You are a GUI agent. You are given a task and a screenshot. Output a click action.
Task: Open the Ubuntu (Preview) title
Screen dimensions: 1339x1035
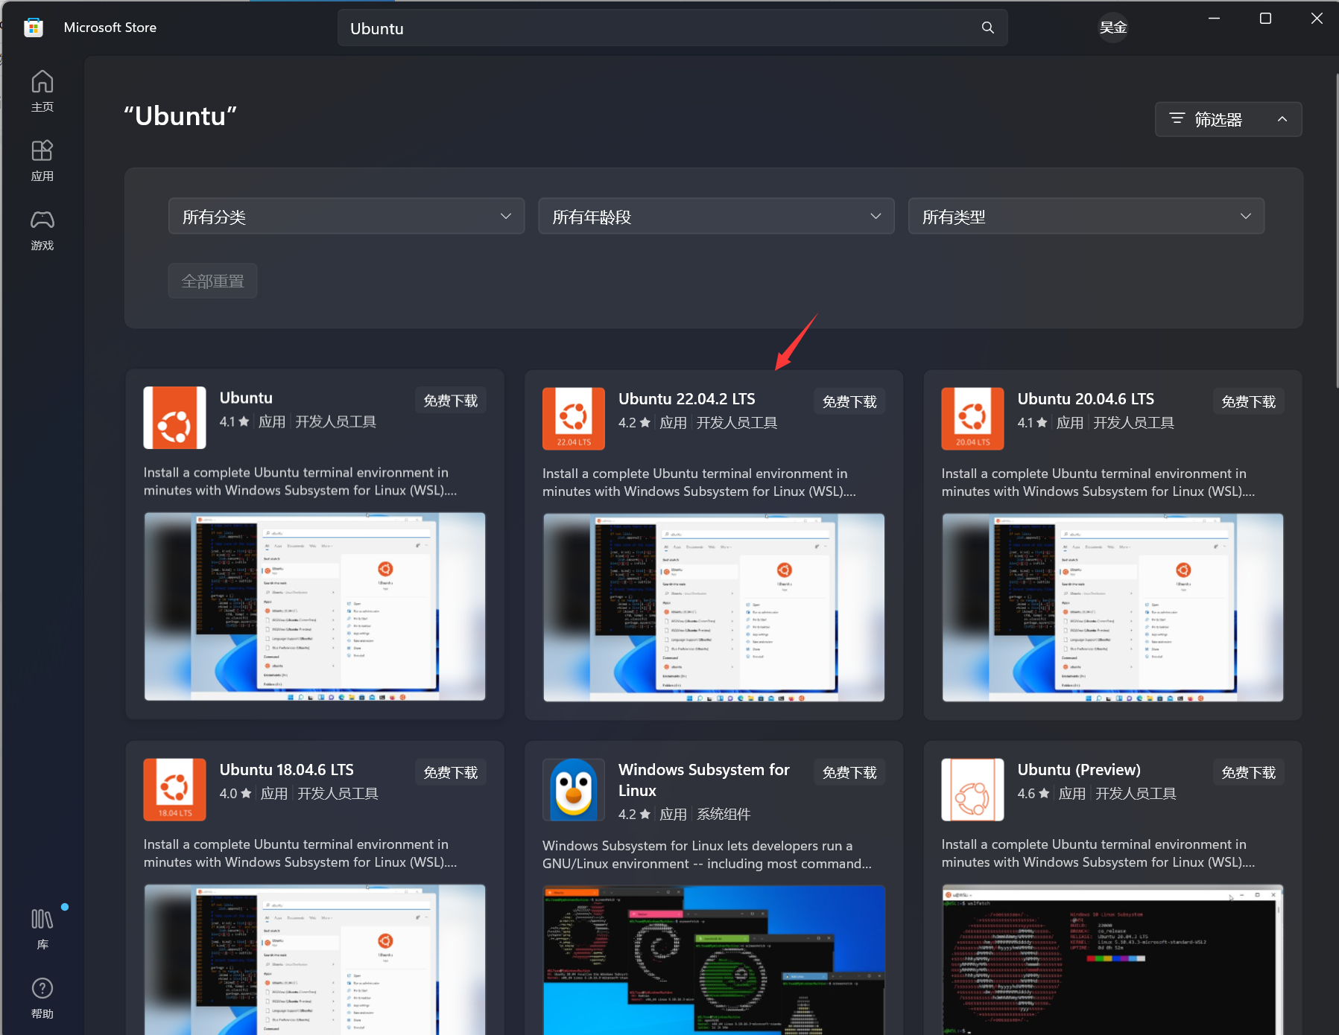1079,770
